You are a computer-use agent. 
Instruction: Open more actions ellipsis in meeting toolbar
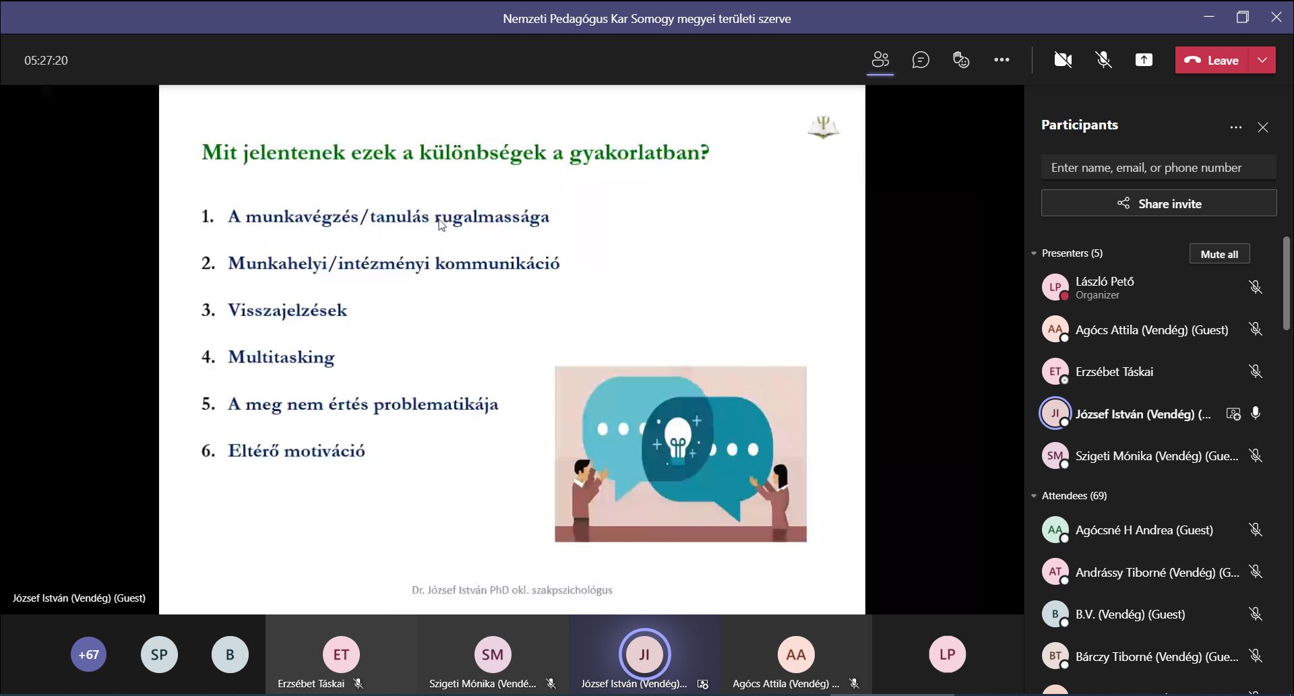click(x=1002, y=60)
